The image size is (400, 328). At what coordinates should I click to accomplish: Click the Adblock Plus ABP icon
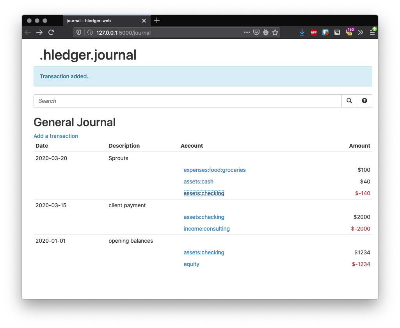[314, 32]
